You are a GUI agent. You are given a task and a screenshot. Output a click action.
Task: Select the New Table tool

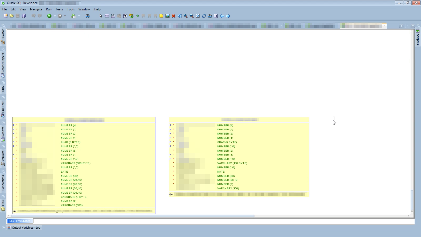[107, 16]
